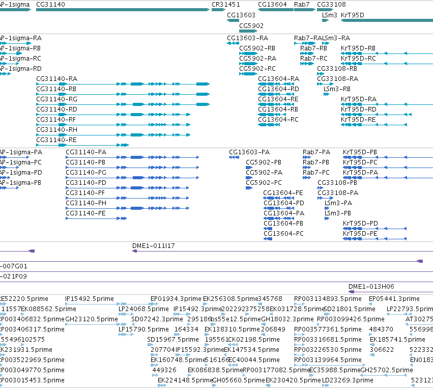Click the Rab7-RB transcript label
Viewport: 433px width, 388px height.
tap(313, 48)
